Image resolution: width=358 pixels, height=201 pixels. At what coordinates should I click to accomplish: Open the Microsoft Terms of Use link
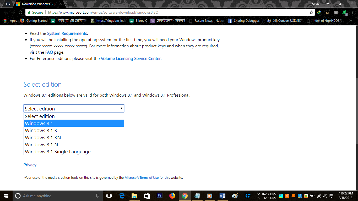[142, 177]
